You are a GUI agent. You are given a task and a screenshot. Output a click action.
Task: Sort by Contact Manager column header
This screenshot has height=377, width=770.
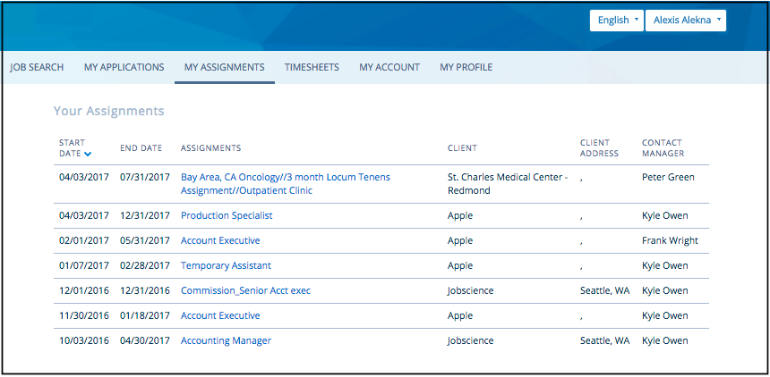663,148
